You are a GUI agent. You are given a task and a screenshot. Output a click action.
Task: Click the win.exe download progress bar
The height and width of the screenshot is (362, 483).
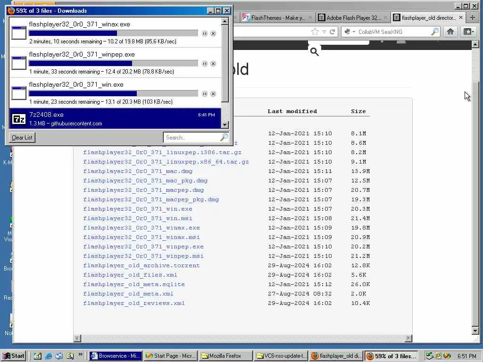pyautogui.click(x=113, y=93)
